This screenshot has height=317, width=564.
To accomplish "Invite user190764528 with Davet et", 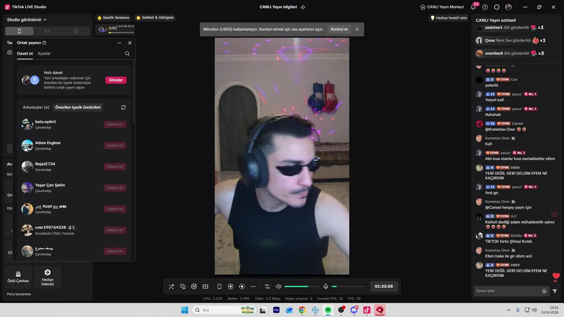I will pos(115,230).
